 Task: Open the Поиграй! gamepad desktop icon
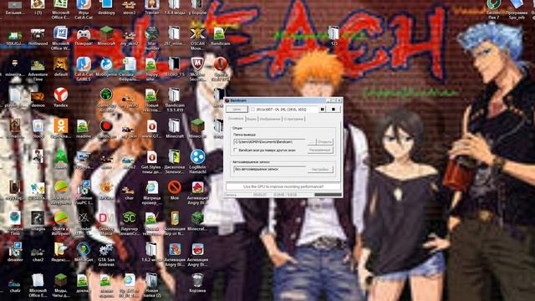pos(84,36)
